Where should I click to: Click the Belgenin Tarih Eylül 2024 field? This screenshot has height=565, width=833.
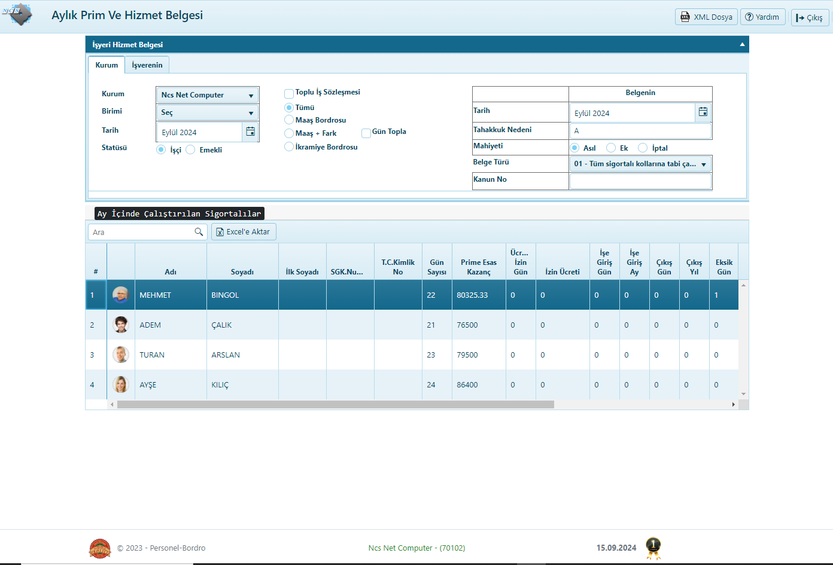[632, 112]
